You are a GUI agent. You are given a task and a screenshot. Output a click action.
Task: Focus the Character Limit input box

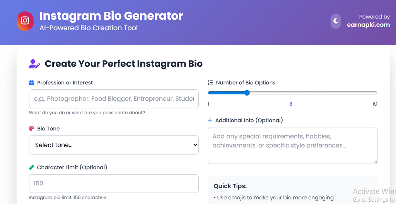(114, 183)
